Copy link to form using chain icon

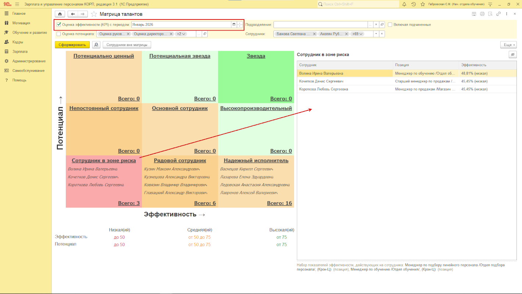(x=498, y=14)
